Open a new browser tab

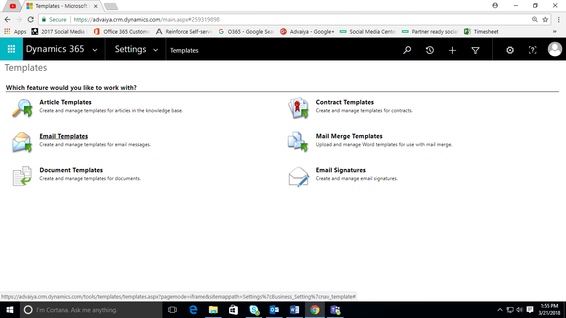(x=111, y=6)
